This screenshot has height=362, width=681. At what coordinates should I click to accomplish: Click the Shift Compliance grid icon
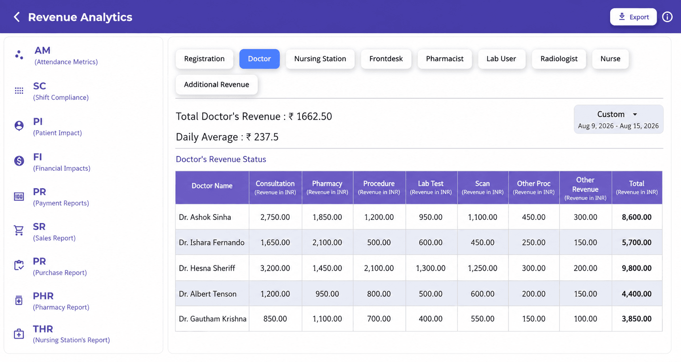[19, 91]
